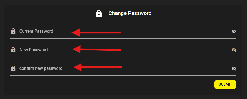247x99 pixels.
Task: Click the underline beneath the Current Password field
Action: click(x=123, y=38)
